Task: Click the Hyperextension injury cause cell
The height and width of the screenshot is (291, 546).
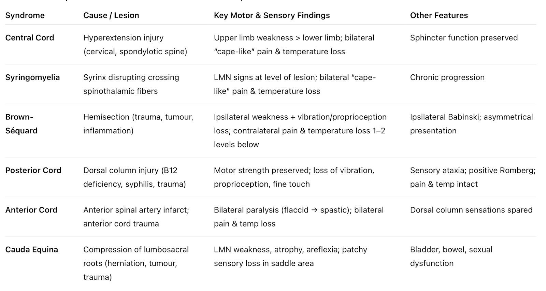Action: pos(135,45)
